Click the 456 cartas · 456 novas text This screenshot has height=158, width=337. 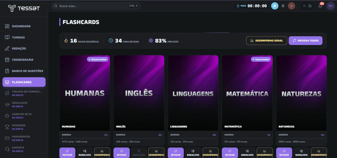[127, 142]
